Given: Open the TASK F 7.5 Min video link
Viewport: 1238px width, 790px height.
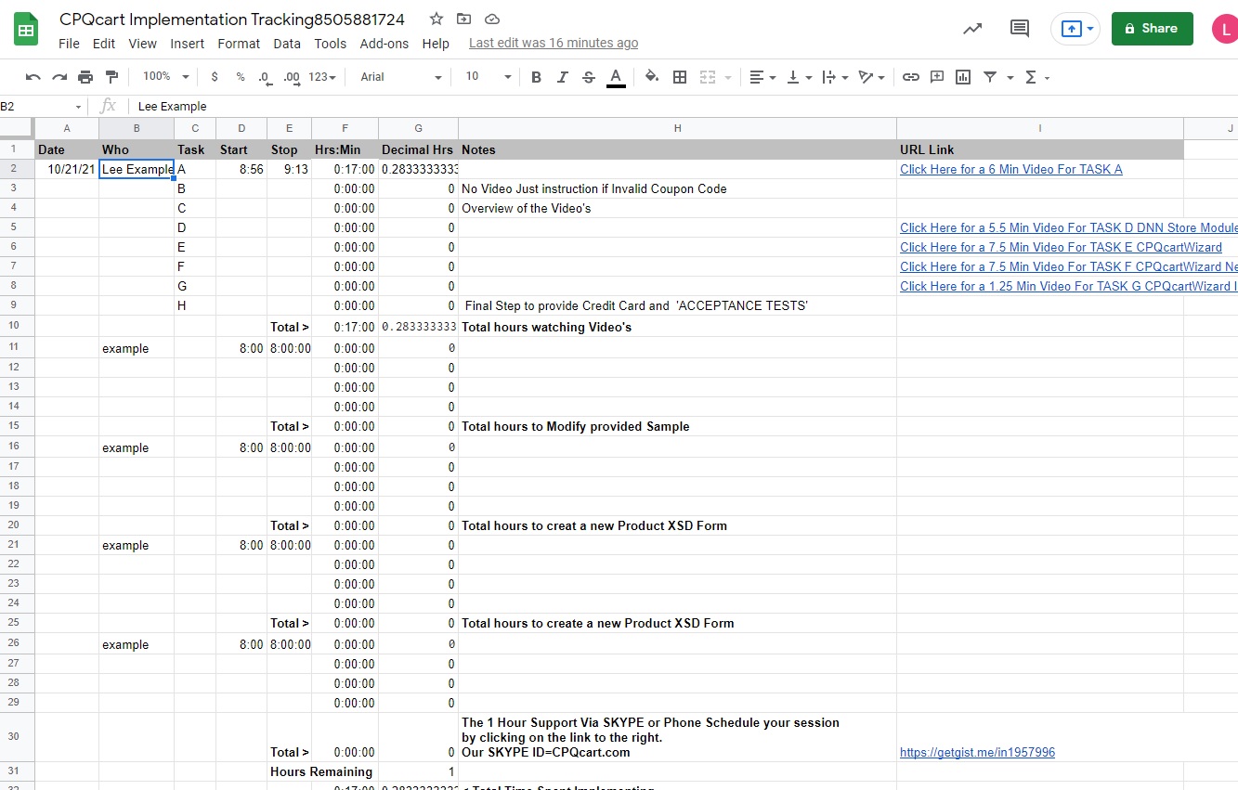Looking at the screenshot, I should click(x=1069, y=266).
